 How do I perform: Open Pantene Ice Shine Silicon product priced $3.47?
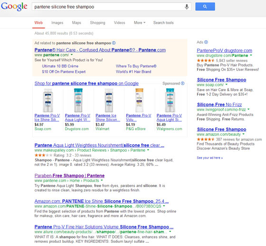108,118
